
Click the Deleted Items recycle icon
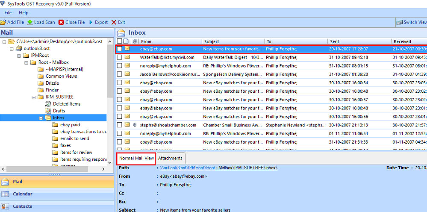tap(48, 104)
